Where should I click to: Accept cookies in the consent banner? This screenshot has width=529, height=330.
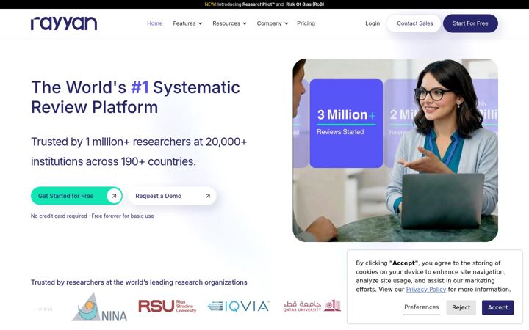[497, 307]
